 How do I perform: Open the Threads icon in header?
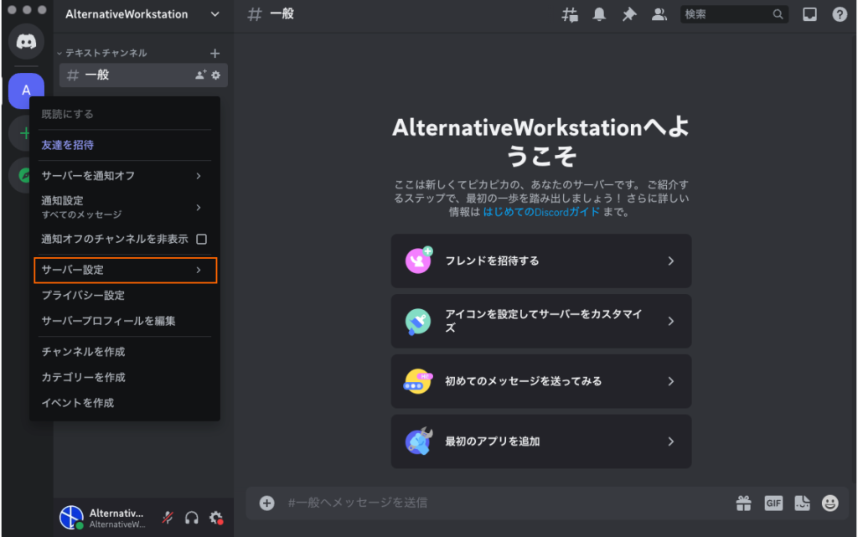570,14
